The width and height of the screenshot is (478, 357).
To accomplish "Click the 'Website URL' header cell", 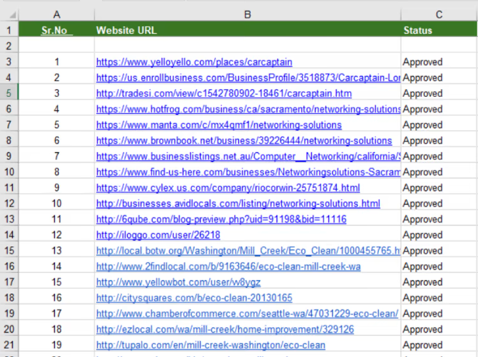I will point(126,30).
